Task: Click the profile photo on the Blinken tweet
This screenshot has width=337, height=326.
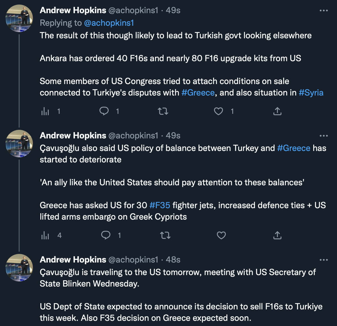Action: [x=19, y=268]
